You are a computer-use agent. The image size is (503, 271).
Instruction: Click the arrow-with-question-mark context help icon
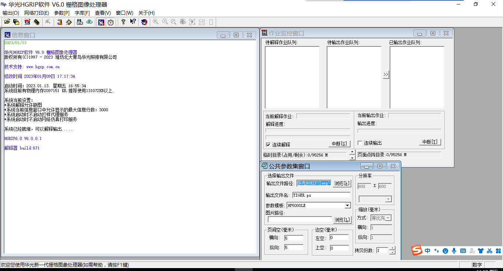[x=133, y=22]
